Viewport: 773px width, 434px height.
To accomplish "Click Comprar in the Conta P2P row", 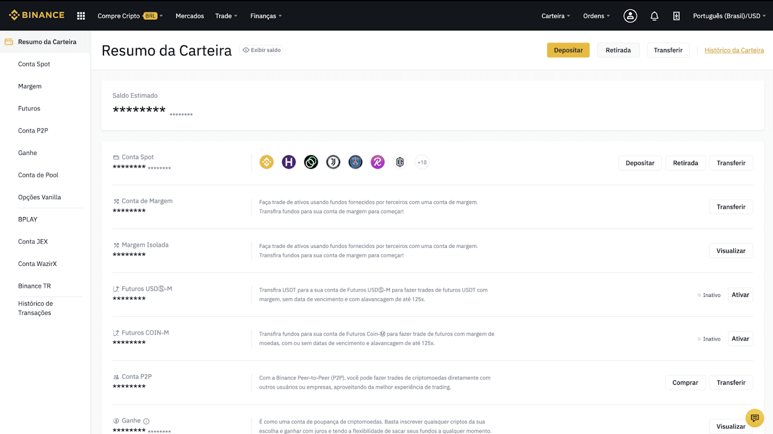I will click(x=685, y=382).
